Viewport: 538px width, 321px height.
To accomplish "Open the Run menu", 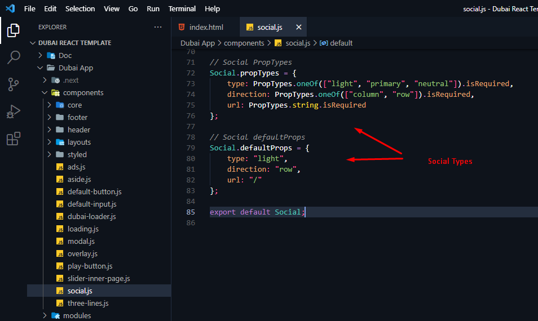I will click(x=153, y=8).
